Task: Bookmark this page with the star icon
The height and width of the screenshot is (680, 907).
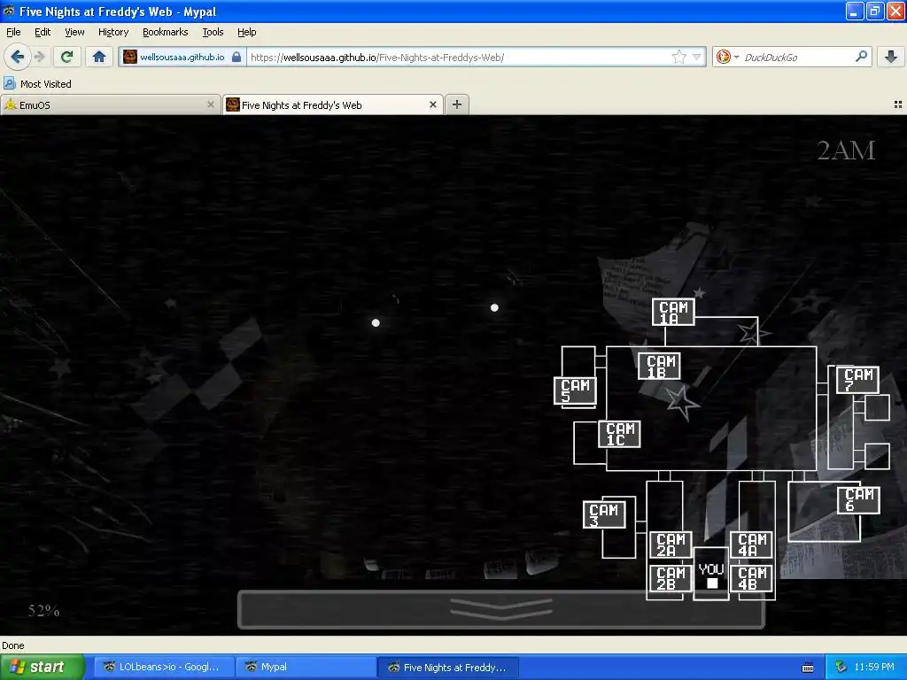Action: click(678, 57)
